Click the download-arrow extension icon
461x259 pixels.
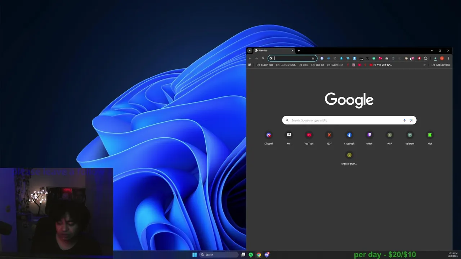tap(354, 58)
